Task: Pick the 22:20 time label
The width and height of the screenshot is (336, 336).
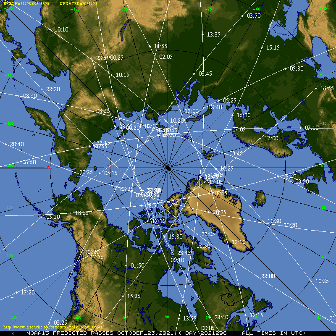Action: 53,89
